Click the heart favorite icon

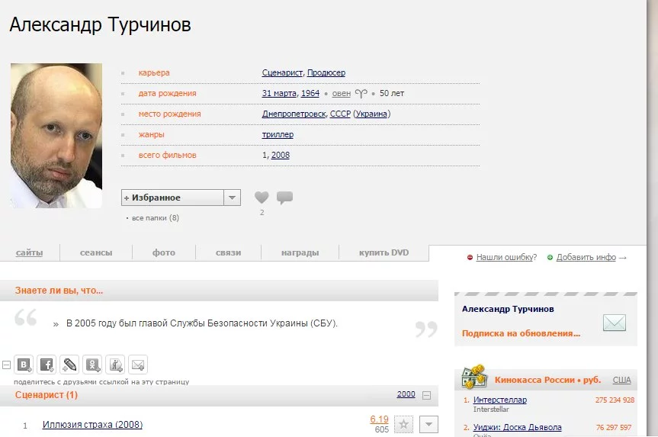pyautogui.click(x=262, y=198)
